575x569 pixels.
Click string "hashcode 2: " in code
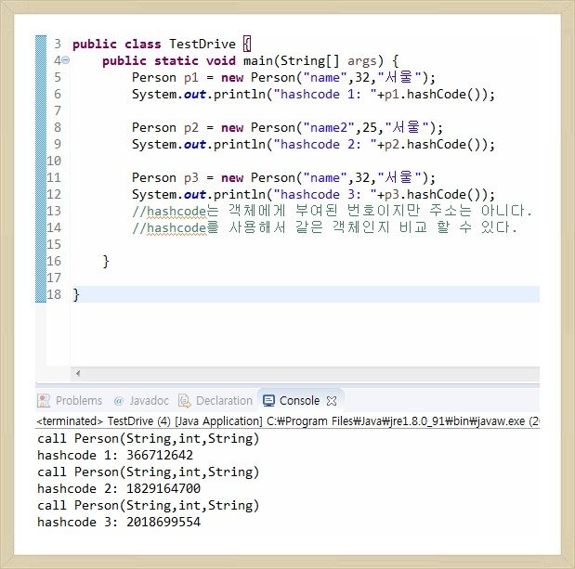tap(325, 145)
